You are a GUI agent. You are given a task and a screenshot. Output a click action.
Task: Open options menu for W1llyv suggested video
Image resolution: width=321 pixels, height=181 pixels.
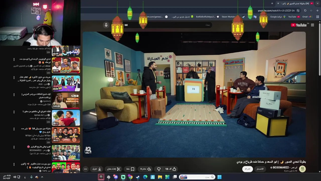pyautogui.click(x=14, y=129)
